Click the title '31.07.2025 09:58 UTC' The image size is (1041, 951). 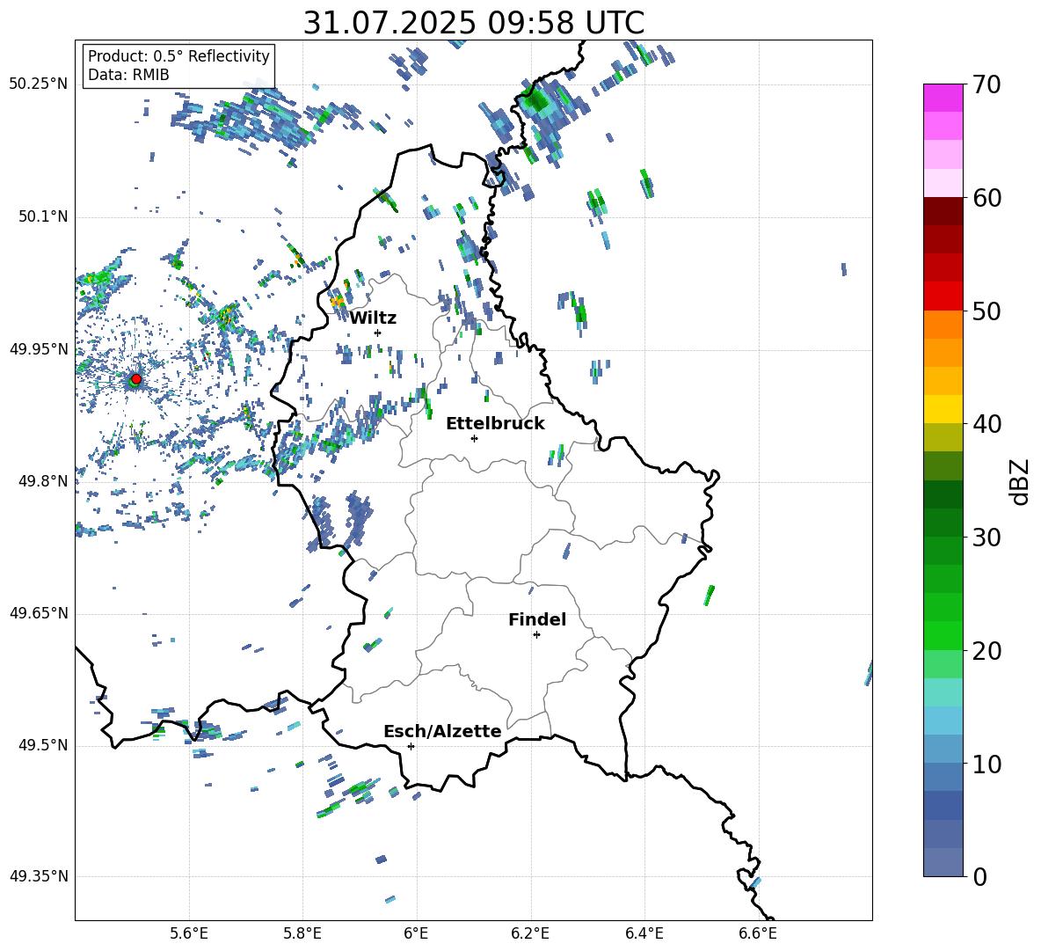473,23
